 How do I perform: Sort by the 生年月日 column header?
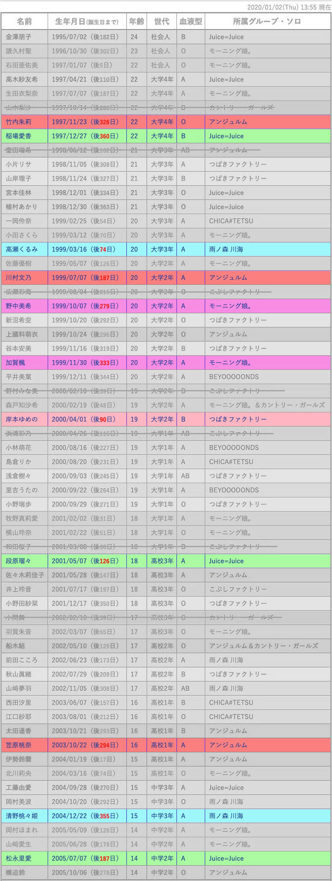pyautogui.click(x=87, y=22)
